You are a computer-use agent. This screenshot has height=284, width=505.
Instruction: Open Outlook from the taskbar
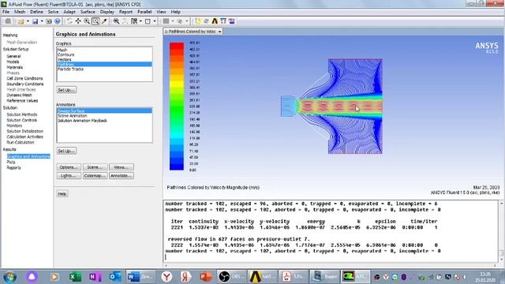(114, 277)
